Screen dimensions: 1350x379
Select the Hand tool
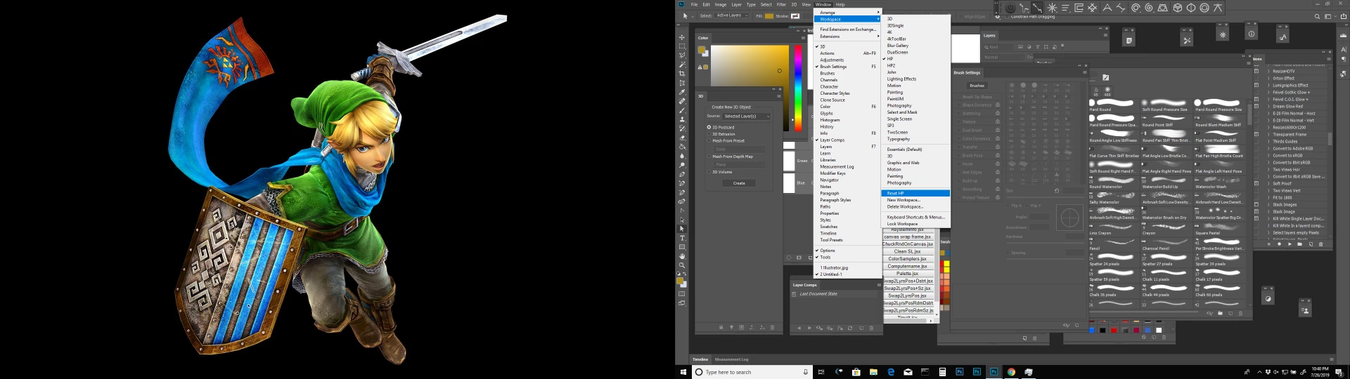coord(681,256)
